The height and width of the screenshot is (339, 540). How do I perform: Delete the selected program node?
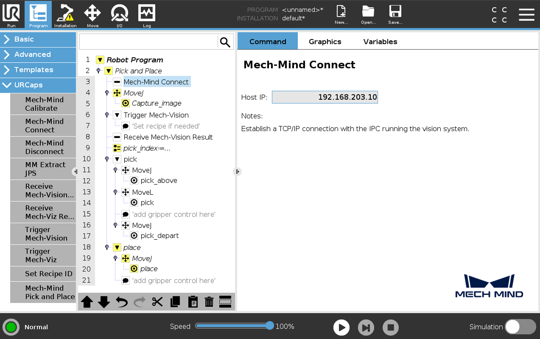click(x=208, y=301)
